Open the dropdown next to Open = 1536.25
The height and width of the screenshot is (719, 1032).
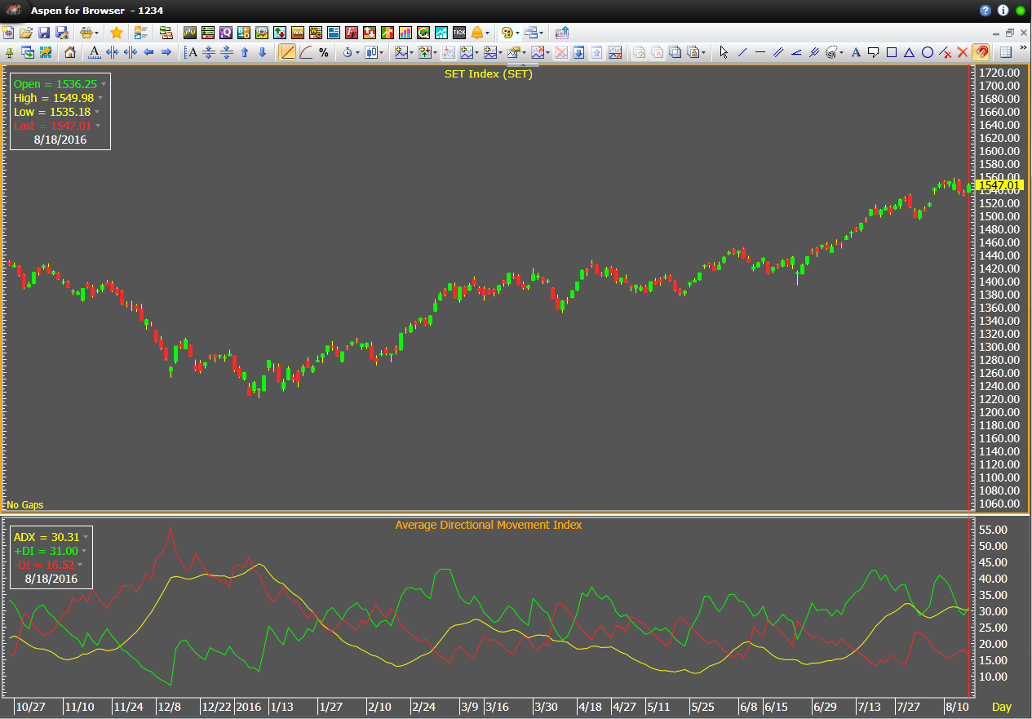104,84
